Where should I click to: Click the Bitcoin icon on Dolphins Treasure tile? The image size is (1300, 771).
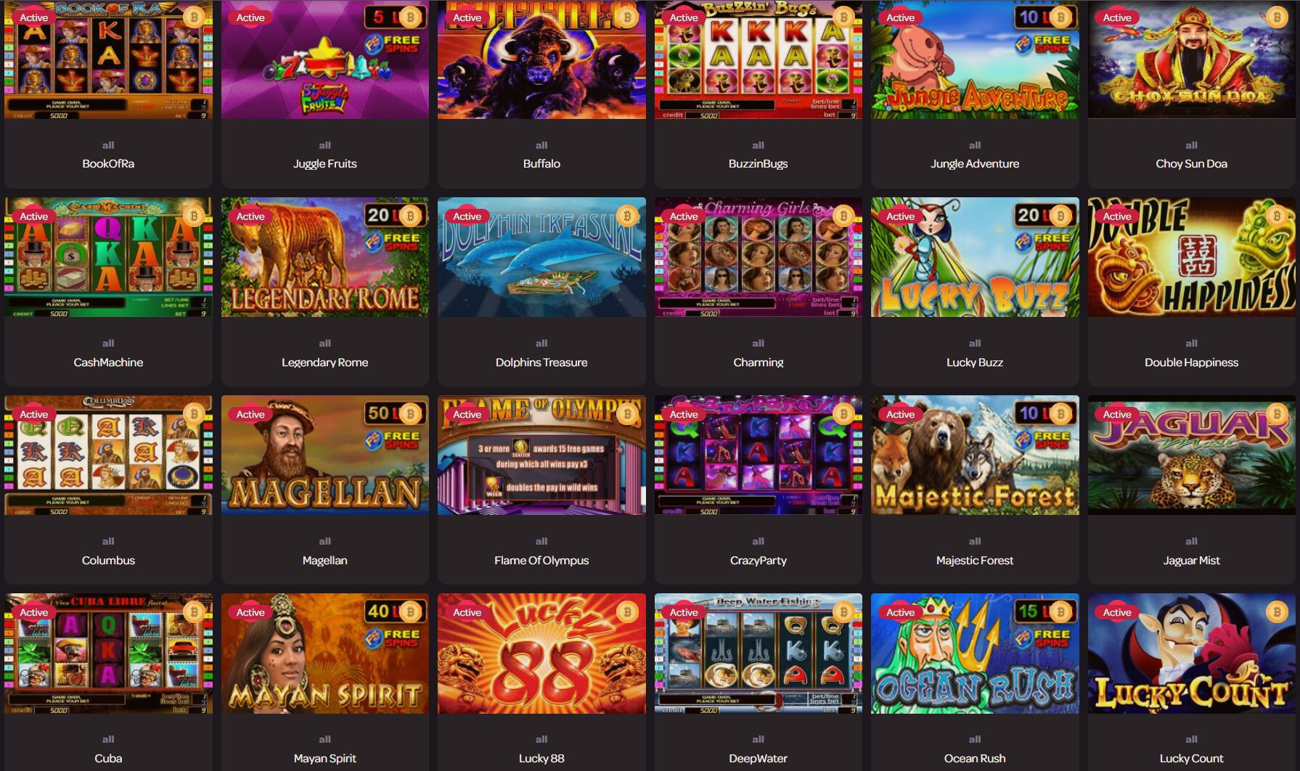627,215
